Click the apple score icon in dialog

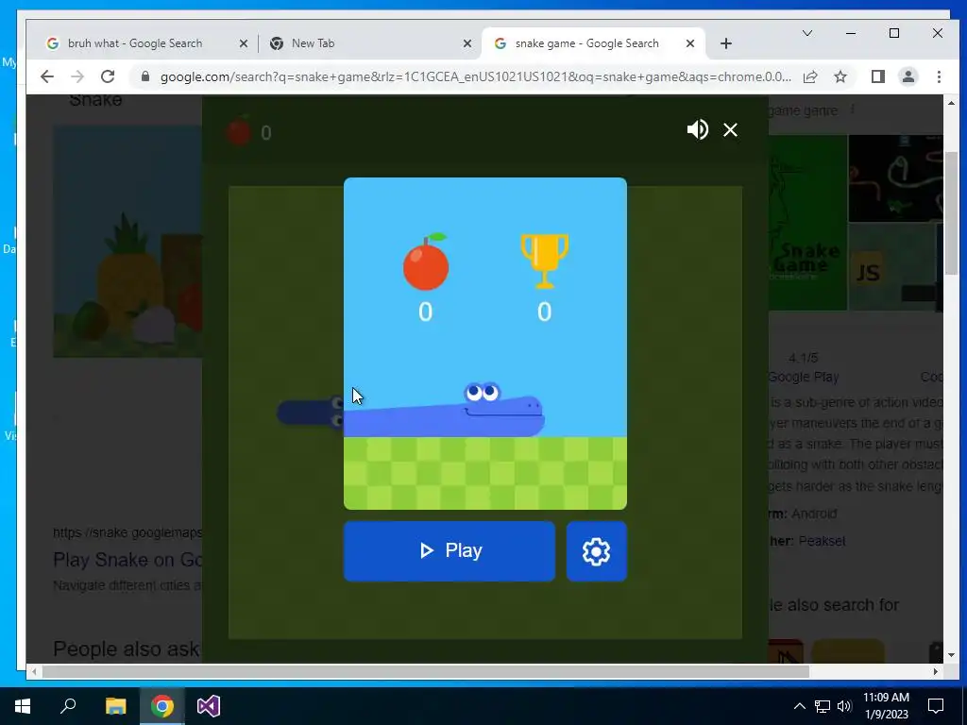[x=426, y=261]
